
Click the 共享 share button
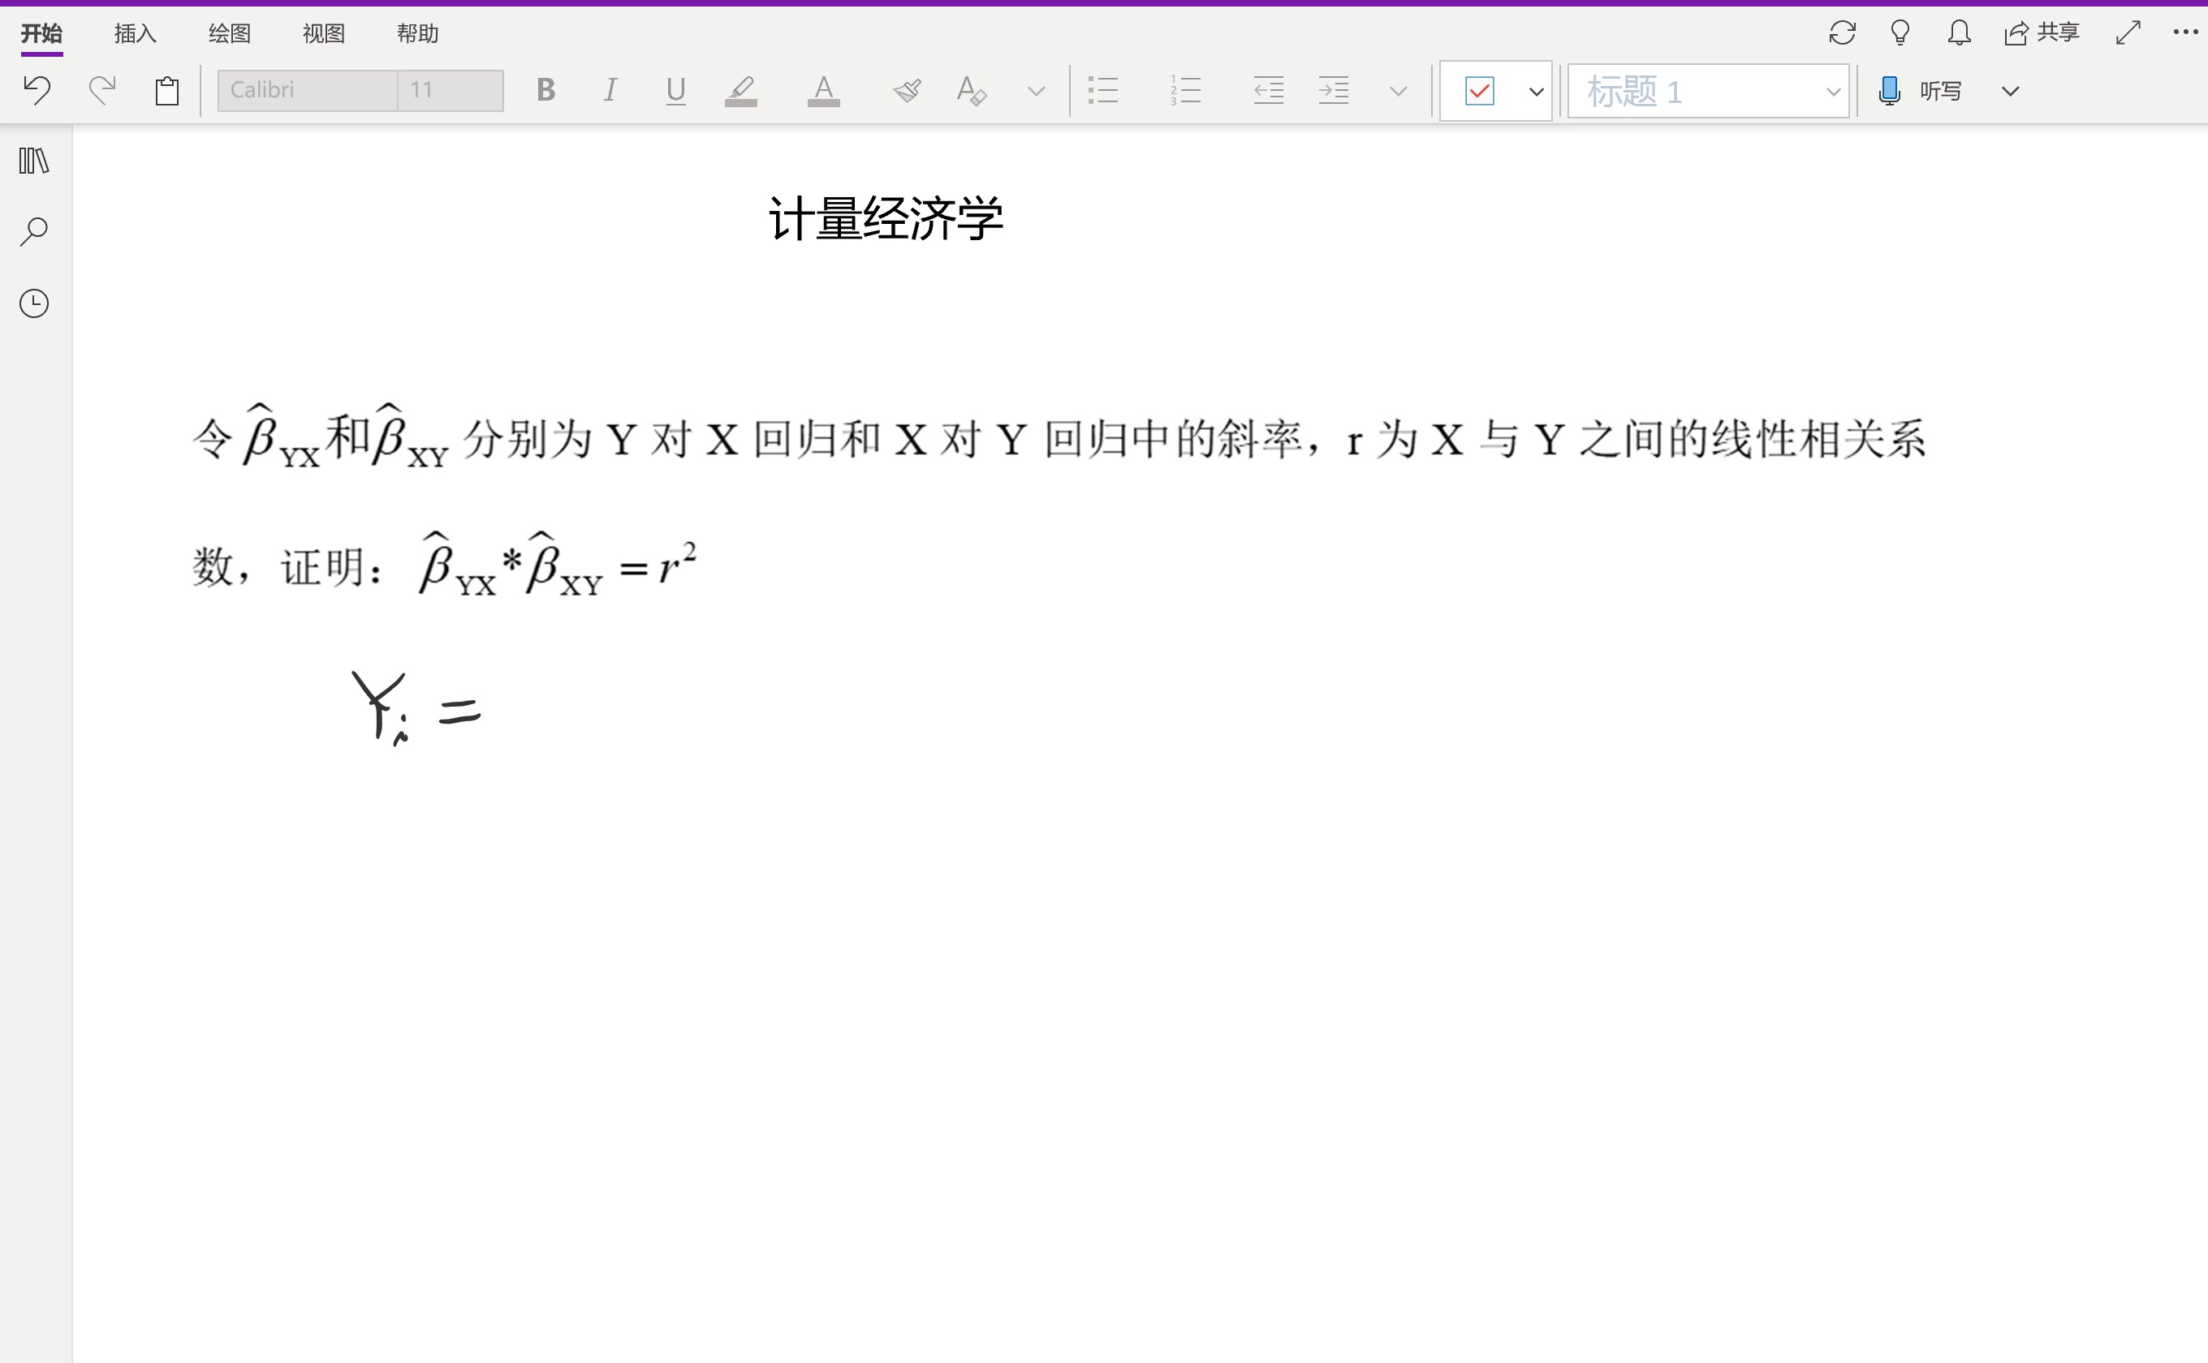pyautogui.click(x=2042, y=33)
